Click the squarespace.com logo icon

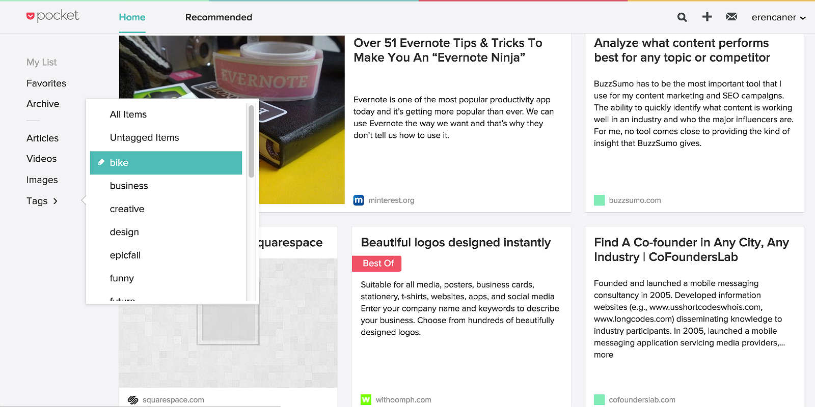(x=133, y=400)
